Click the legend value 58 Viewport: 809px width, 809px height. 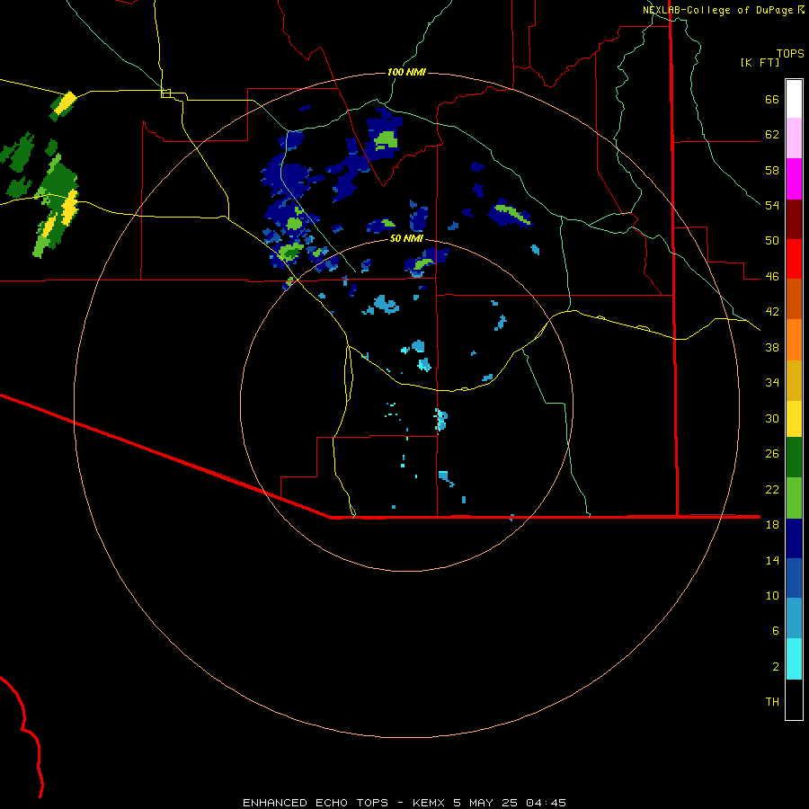point(772,170)
